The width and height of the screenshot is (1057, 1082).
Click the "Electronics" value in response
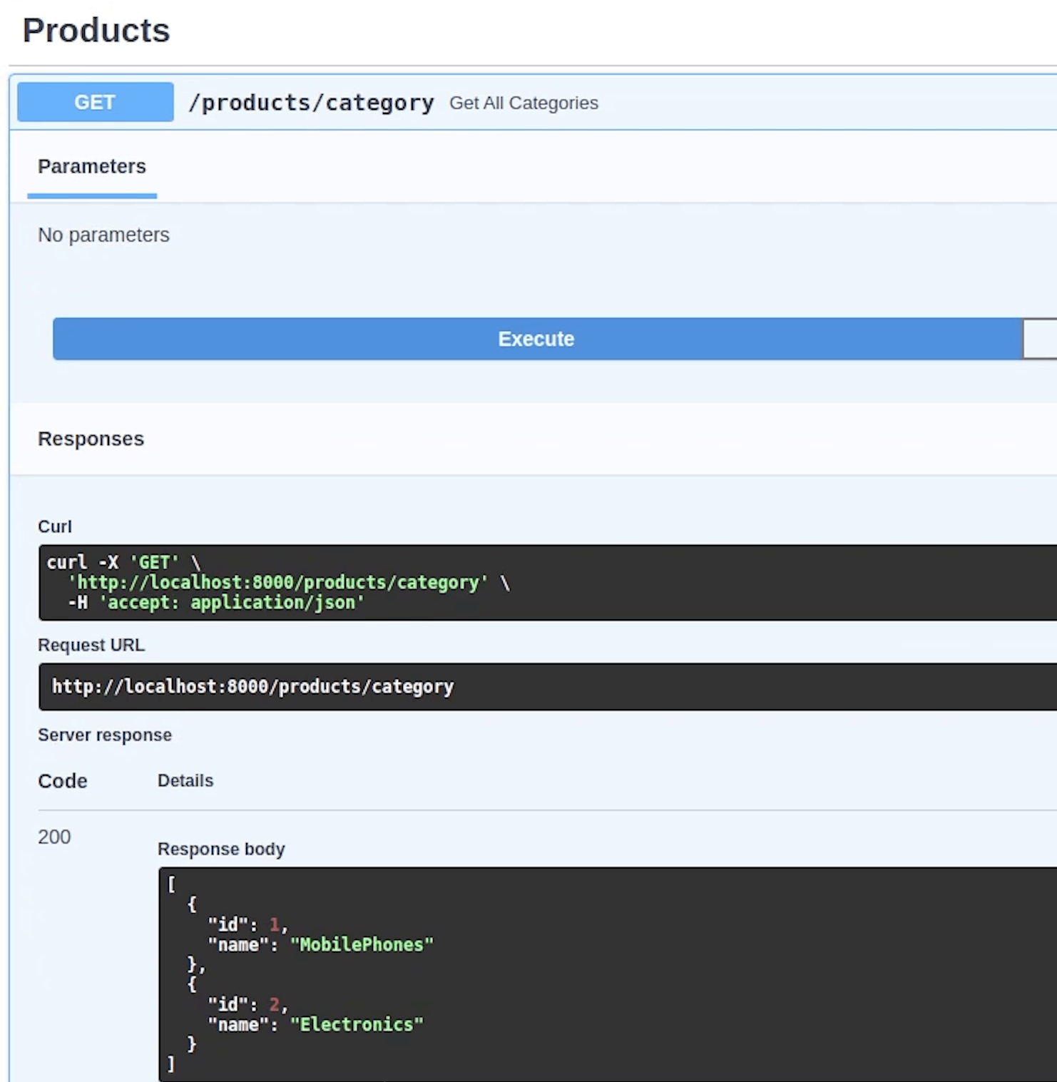point(357,1025)
